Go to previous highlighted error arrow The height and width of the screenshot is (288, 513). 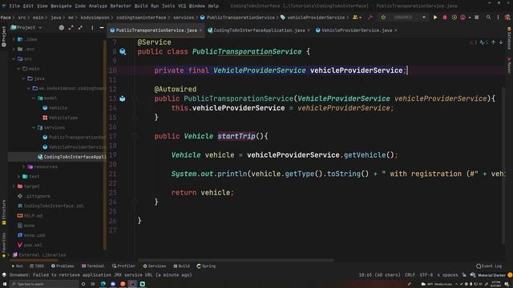494,42
